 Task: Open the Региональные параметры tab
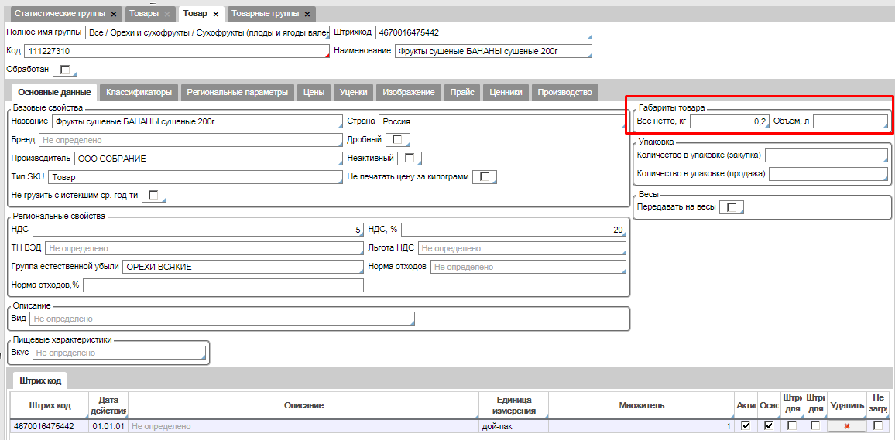pos(238,92)
